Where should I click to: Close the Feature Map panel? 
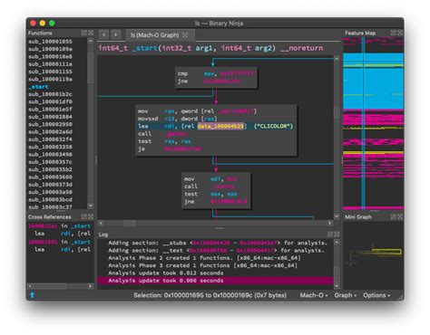click(400, 33)
